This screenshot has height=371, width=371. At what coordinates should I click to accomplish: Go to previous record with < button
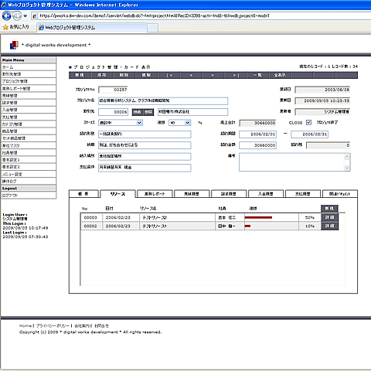[191, 75]
